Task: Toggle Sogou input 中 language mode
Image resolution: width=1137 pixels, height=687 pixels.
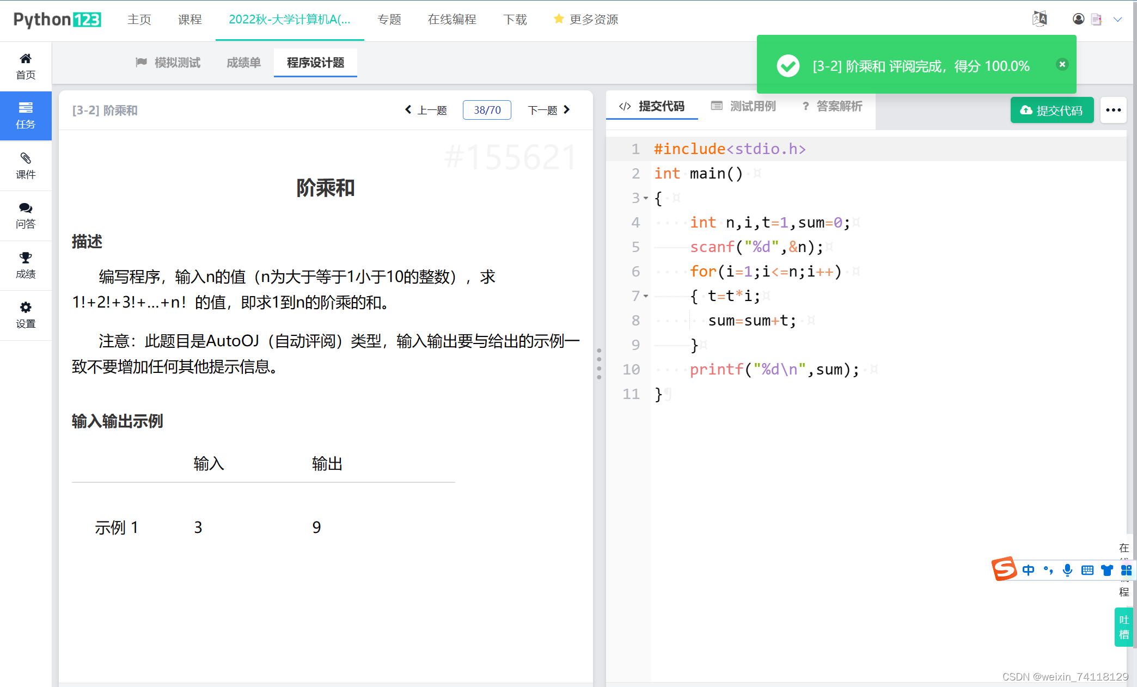Action: click(x=1028, y=570)
